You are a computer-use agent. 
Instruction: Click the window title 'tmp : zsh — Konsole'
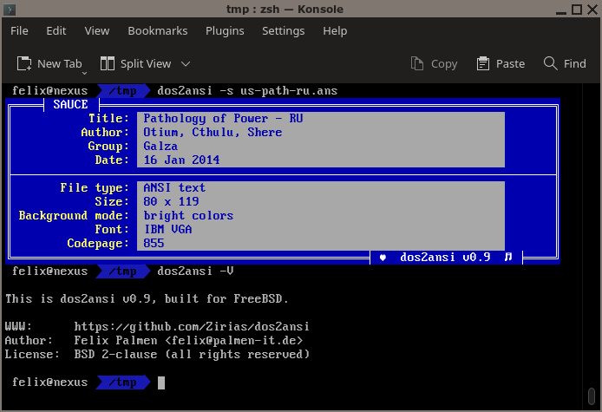click(285, 10)
